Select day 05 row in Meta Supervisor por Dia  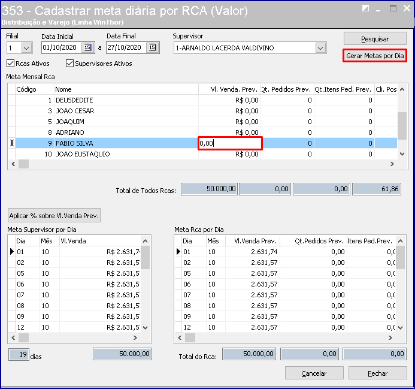[74, 273]
